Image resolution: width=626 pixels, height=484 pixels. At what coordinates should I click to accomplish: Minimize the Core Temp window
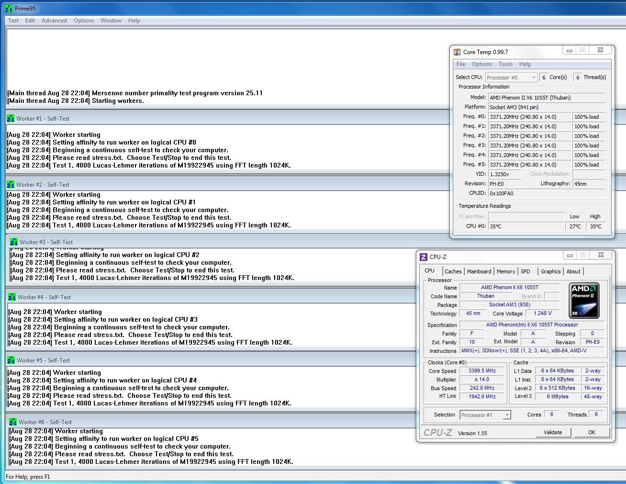pyautogui.click(x=570, y=50)
